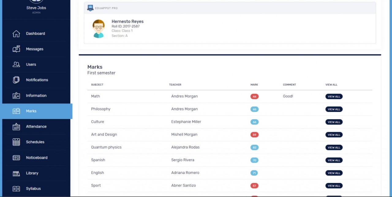Click the red 46 mark badge for Math
Screen dimensions: 392x197
pos(254,96)
